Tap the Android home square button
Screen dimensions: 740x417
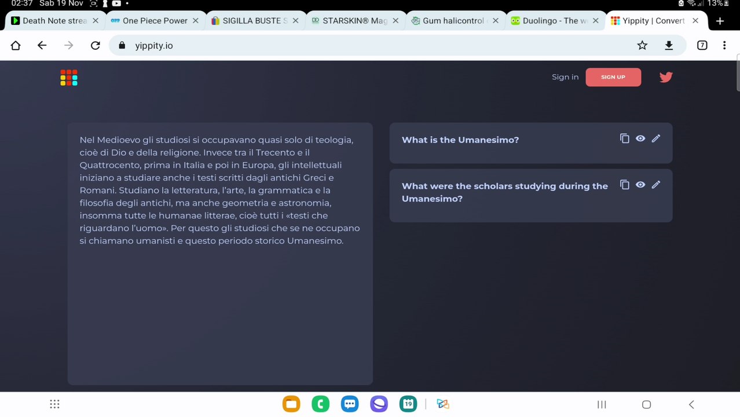tap(646, 404)
